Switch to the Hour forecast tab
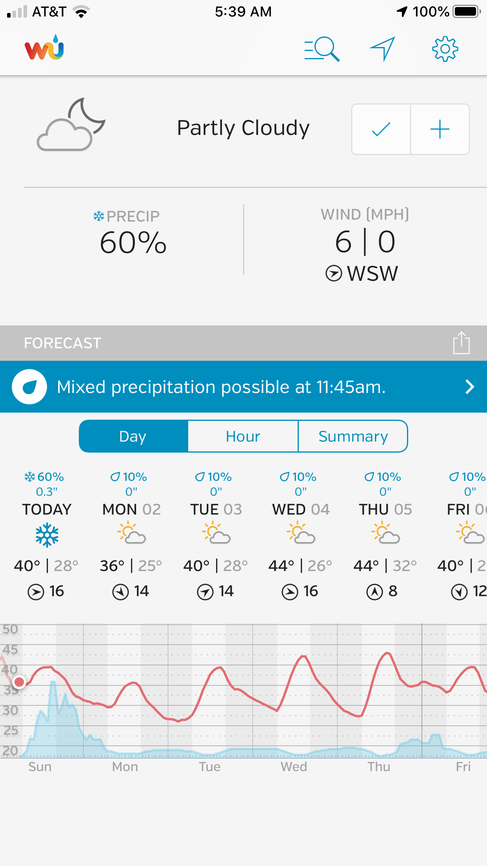Image resolution: width=487 pixels, height=866 pixels. pos(243,436)
